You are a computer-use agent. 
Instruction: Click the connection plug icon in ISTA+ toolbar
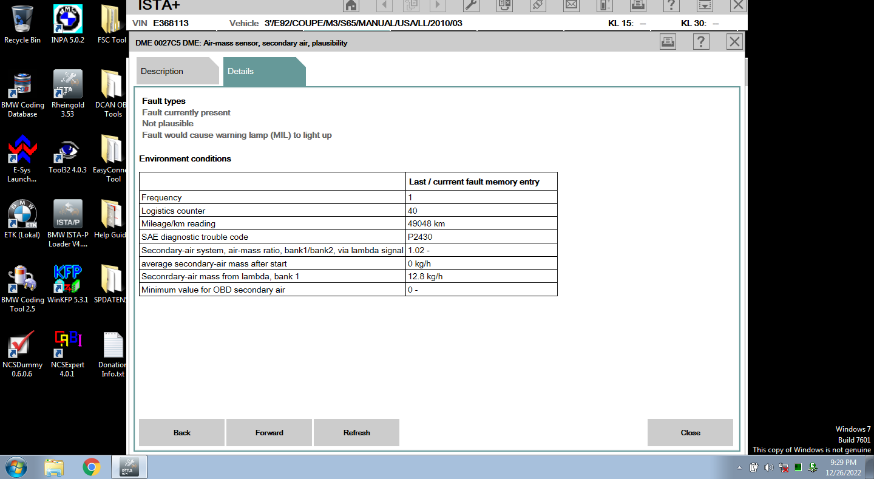click(x=538, y=5)
